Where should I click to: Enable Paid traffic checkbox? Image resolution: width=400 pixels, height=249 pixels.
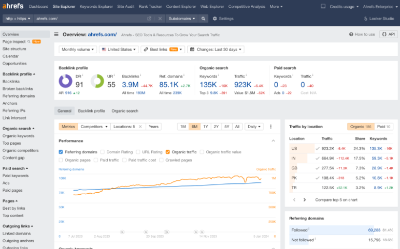(x=96, y=160)
